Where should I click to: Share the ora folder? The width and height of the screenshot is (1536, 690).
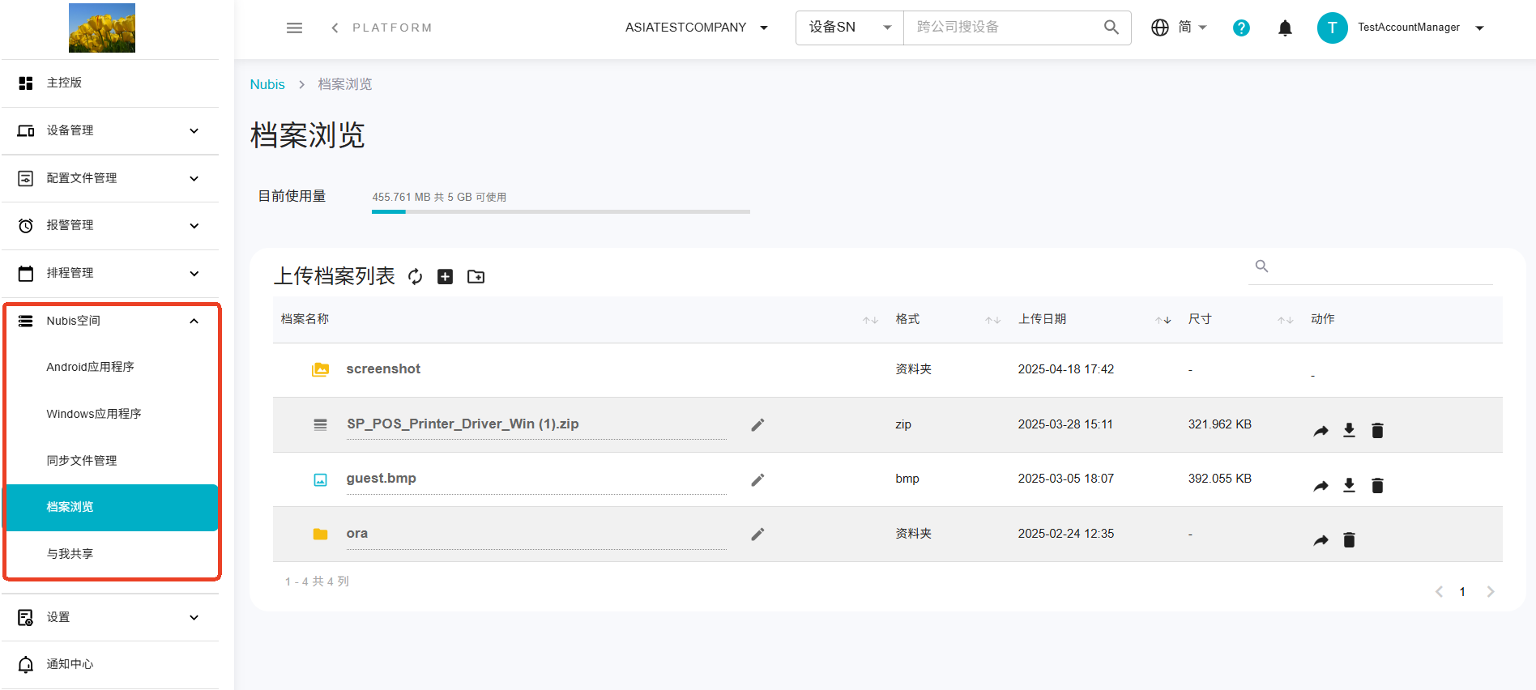click(1321, 540)
